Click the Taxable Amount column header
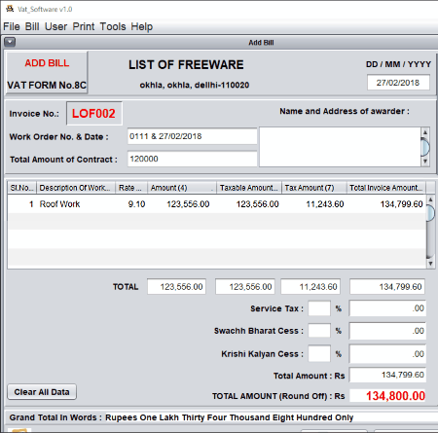The height and width of the screenshot is (433, 438). point(249,188)
